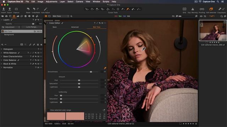Image resolution: width=227 pixels, height=127 pixels.
Task: Enable the Exposure Warning triangle
Action: coord(193,9)
